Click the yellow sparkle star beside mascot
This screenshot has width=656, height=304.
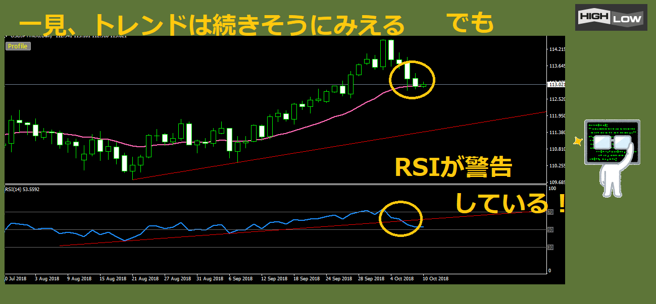click(x=578, y=142)
